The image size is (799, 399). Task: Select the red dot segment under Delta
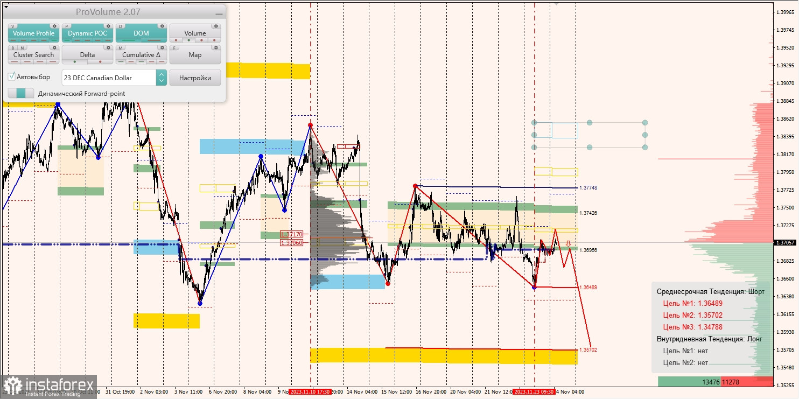point(99,62)
